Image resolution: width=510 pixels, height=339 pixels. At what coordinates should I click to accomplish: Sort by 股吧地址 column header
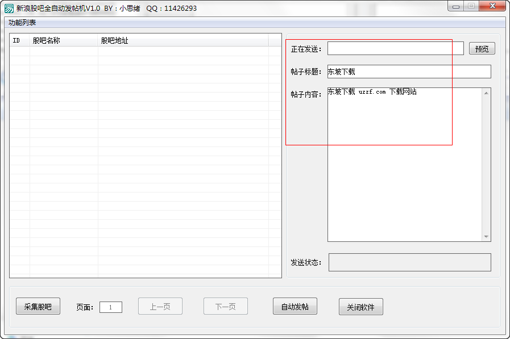[183, 40]
